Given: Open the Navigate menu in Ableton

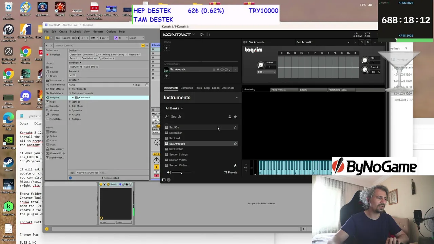Looking at the screenshot, I should pyautogui.click(x=98, y=32).
